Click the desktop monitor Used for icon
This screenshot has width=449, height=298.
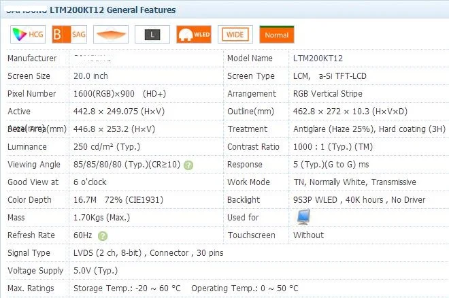point(303,217)
